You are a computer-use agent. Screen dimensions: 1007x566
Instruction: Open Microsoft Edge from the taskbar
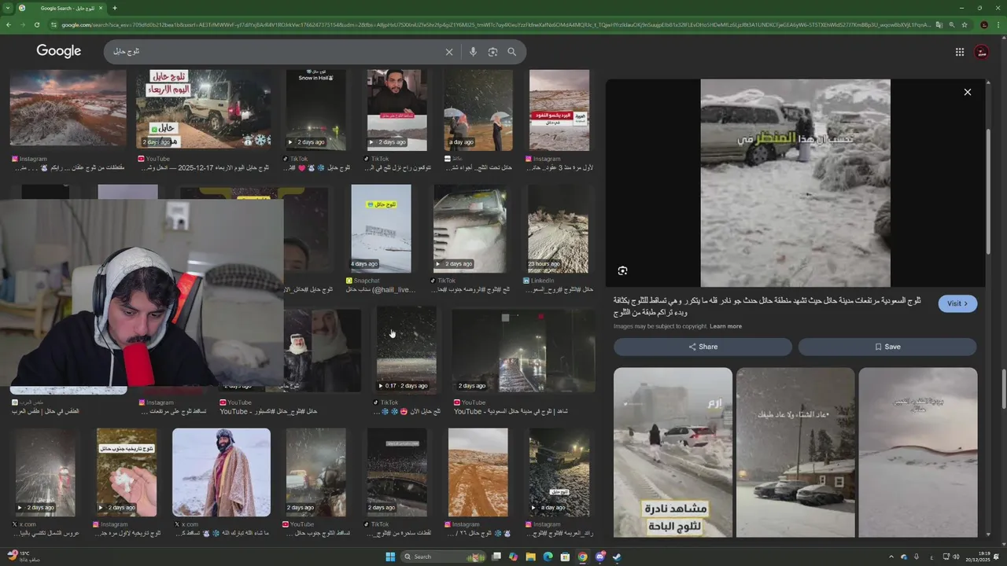[548, 557]
